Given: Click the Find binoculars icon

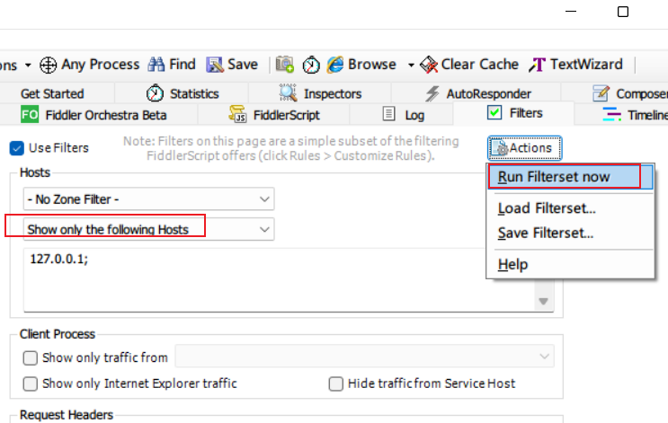Looking at the screenshot, I should 156,65.
